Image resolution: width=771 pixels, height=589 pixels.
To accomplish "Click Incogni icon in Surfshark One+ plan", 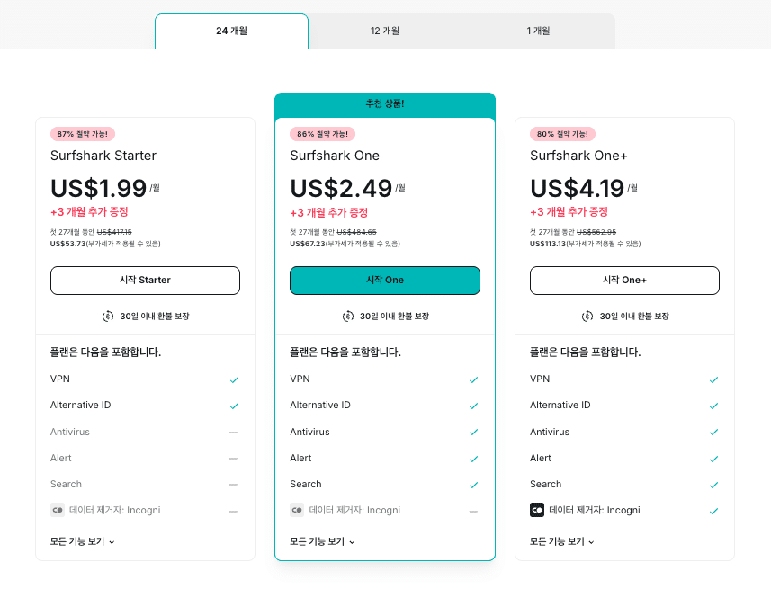I will click(537, 510).
